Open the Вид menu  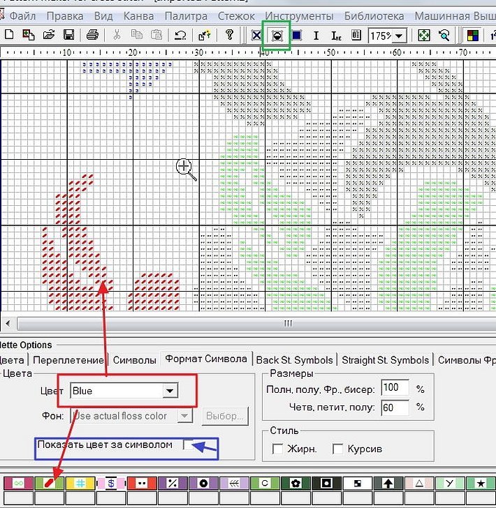tap(103, 16)
